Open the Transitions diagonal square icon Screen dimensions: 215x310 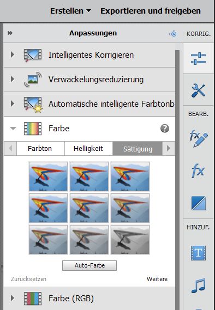click(199, 203)
